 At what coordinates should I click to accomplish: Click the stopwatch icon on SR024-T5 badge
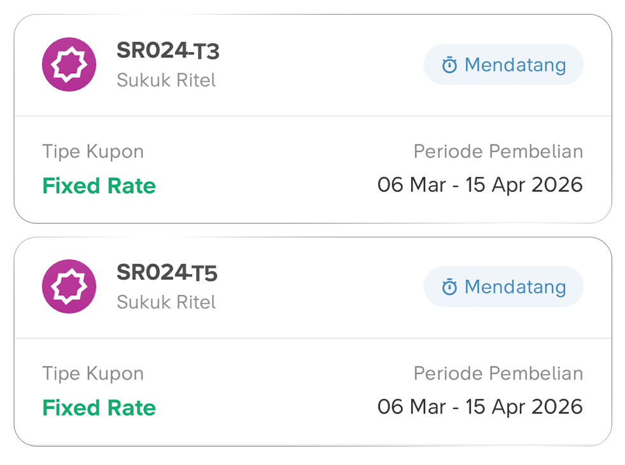point(449,287)
